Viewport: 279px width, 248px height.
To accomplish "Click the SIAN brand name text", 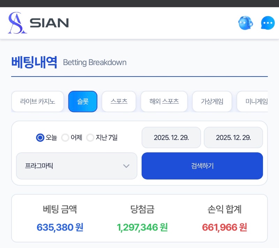I will click(x=49, y=23).
